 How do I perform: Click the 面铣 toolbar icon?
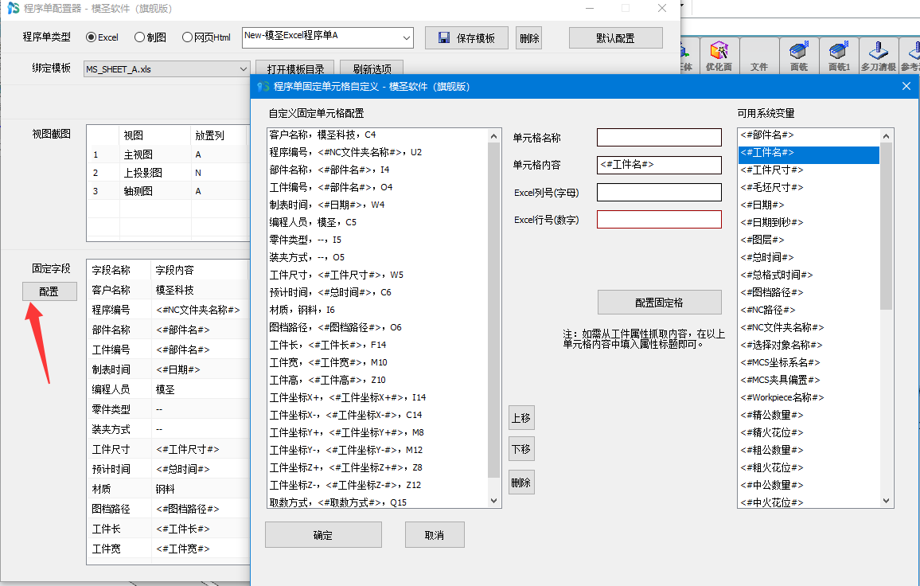(x=799, y=57)
